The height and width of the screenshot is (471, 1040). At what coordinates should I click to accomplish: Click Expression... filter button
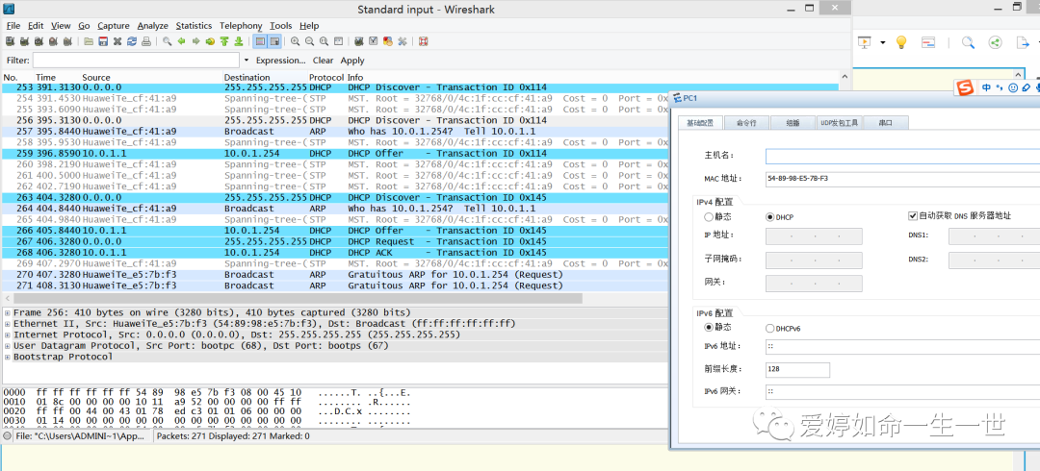click(x=280, y=61)
